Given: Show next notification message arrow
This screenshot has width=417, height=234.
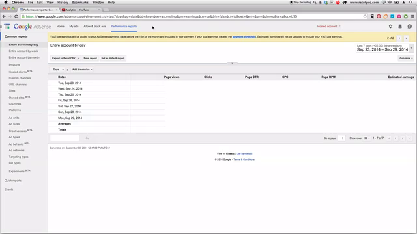Looking at the screenshot, I should click(x=406, y=38).
